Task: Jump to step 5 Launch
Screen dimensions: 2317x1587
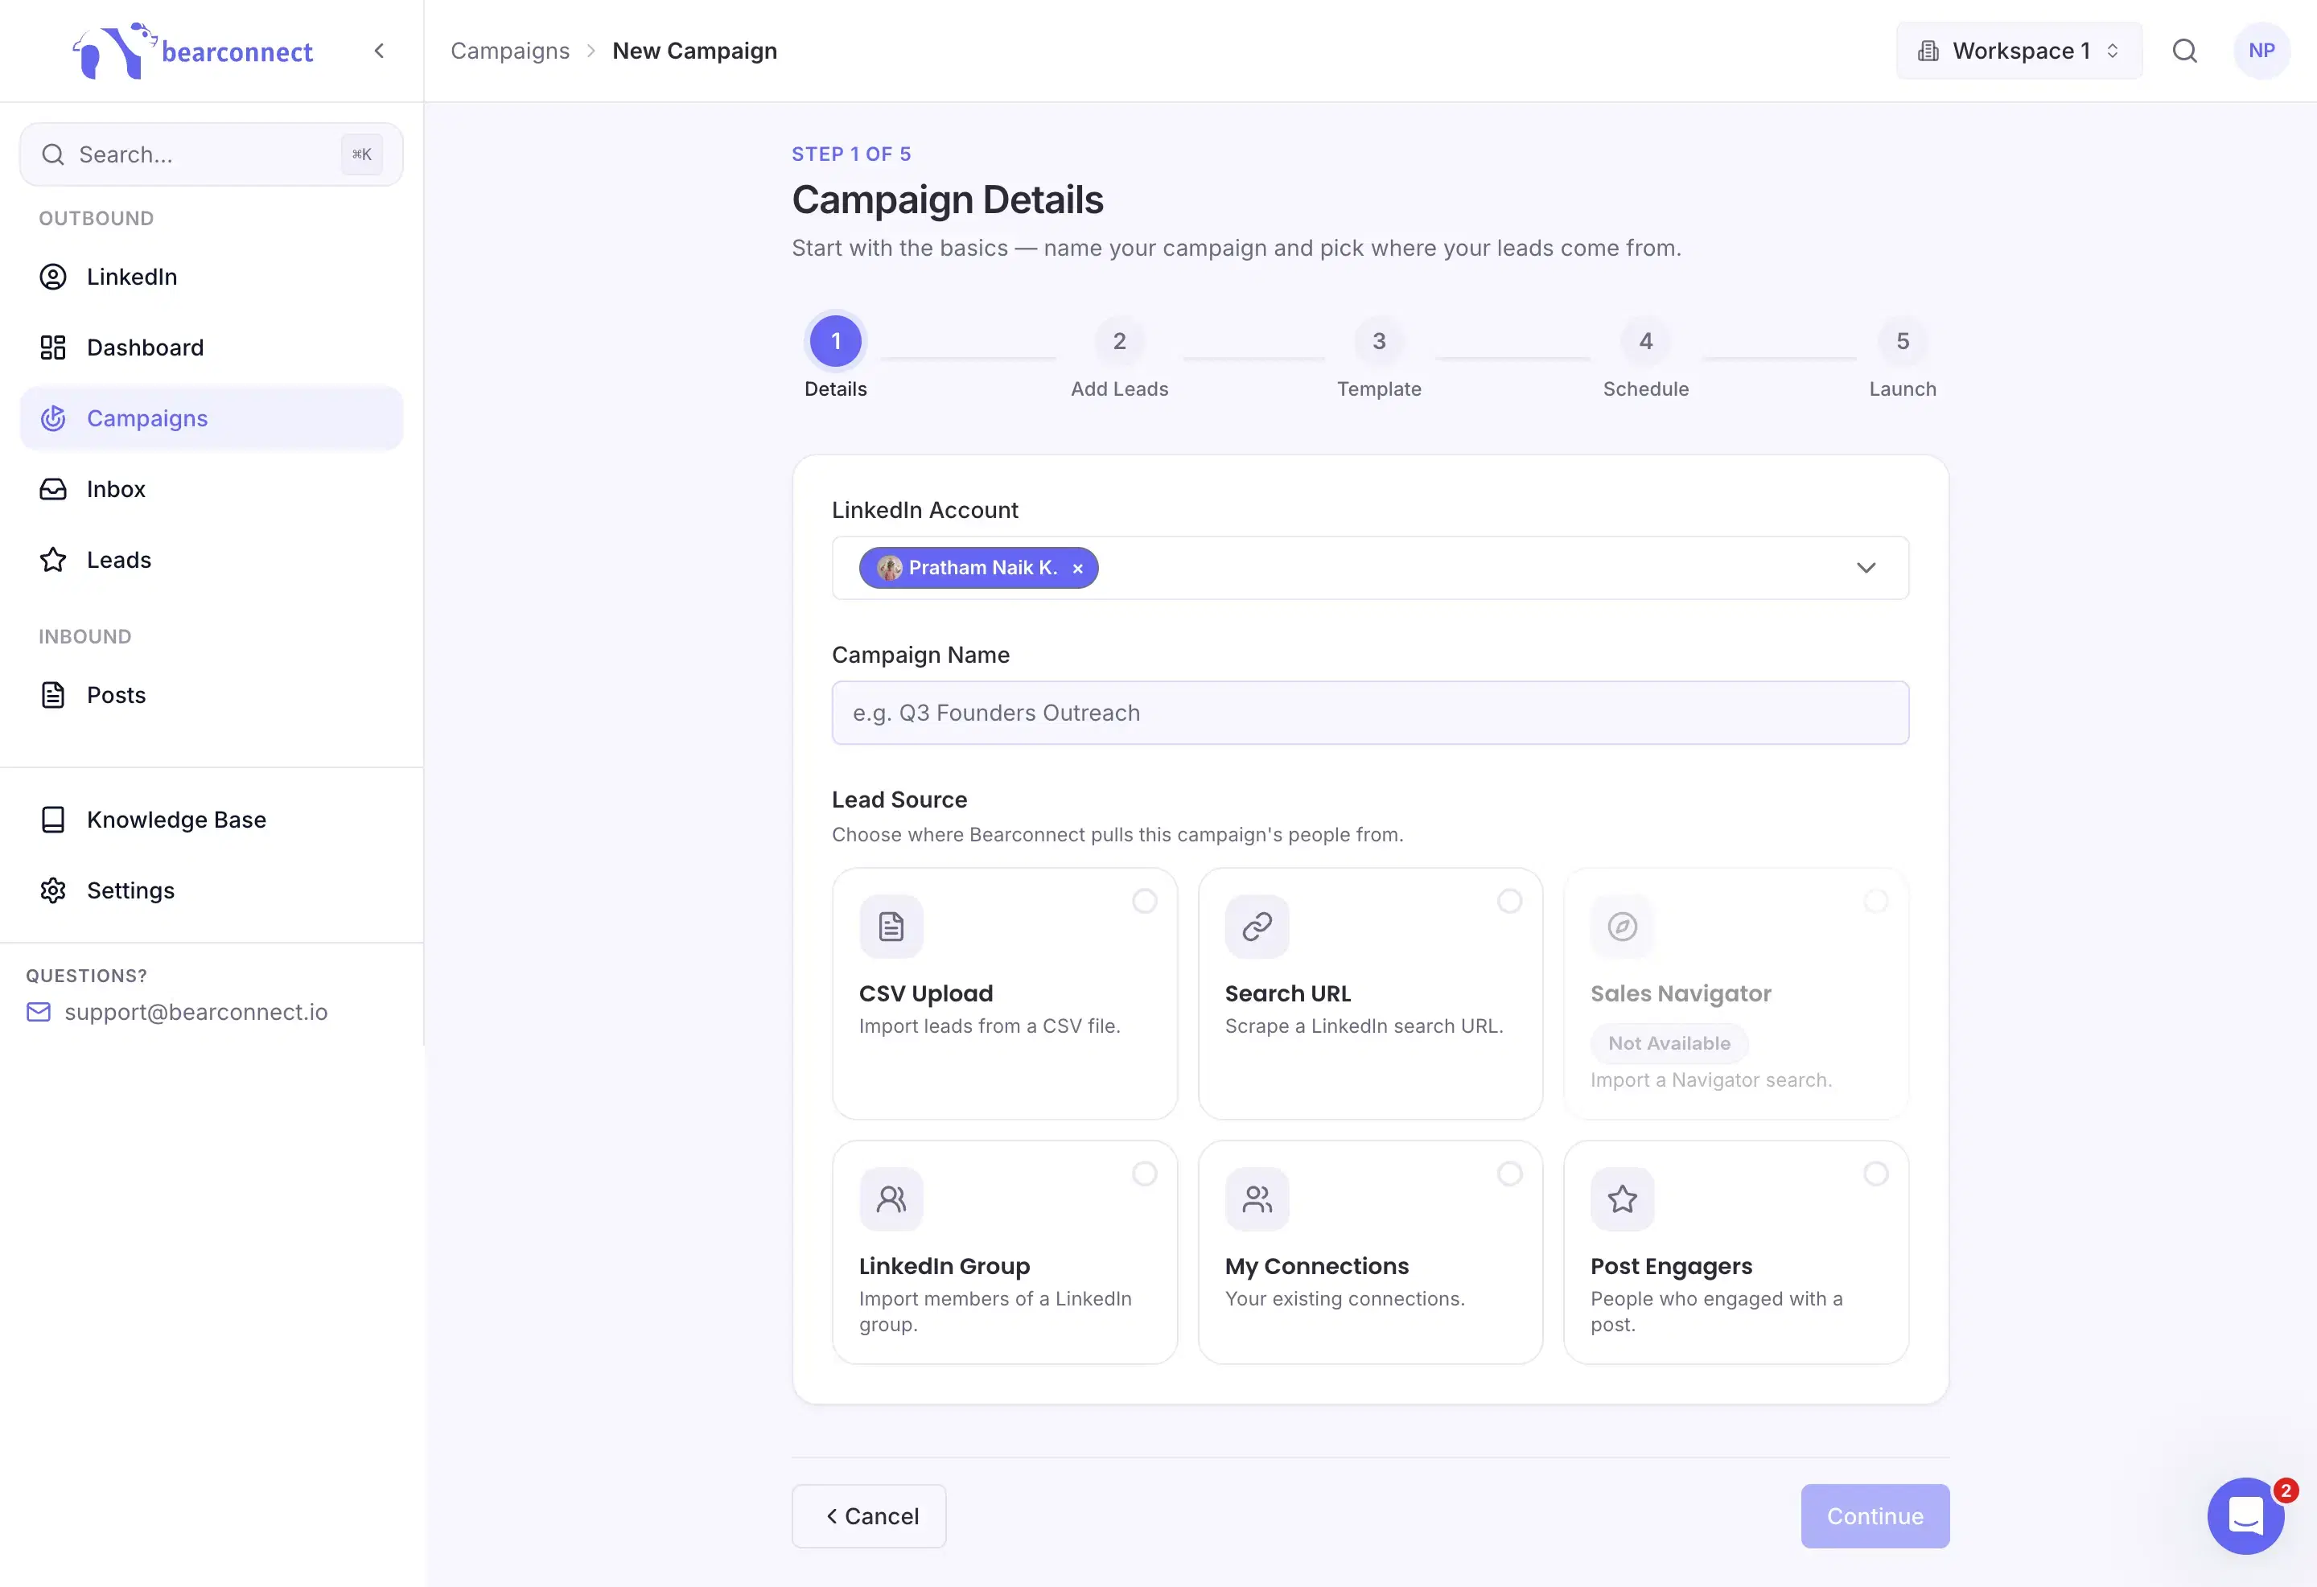Action: (x=1902, y=357)
